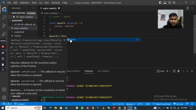Change encoding via UTF-8 status item
This screenshot has height=110, width=196.
[x=140, y=104]
